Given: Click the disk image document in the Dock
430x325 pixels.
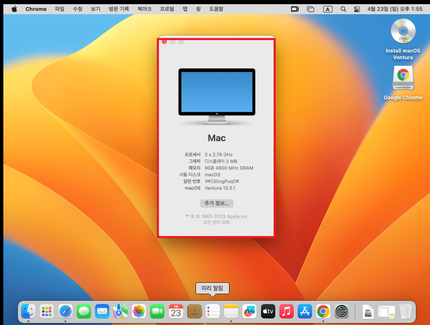Looking at the screenshot, I should (x=368, y=312).
